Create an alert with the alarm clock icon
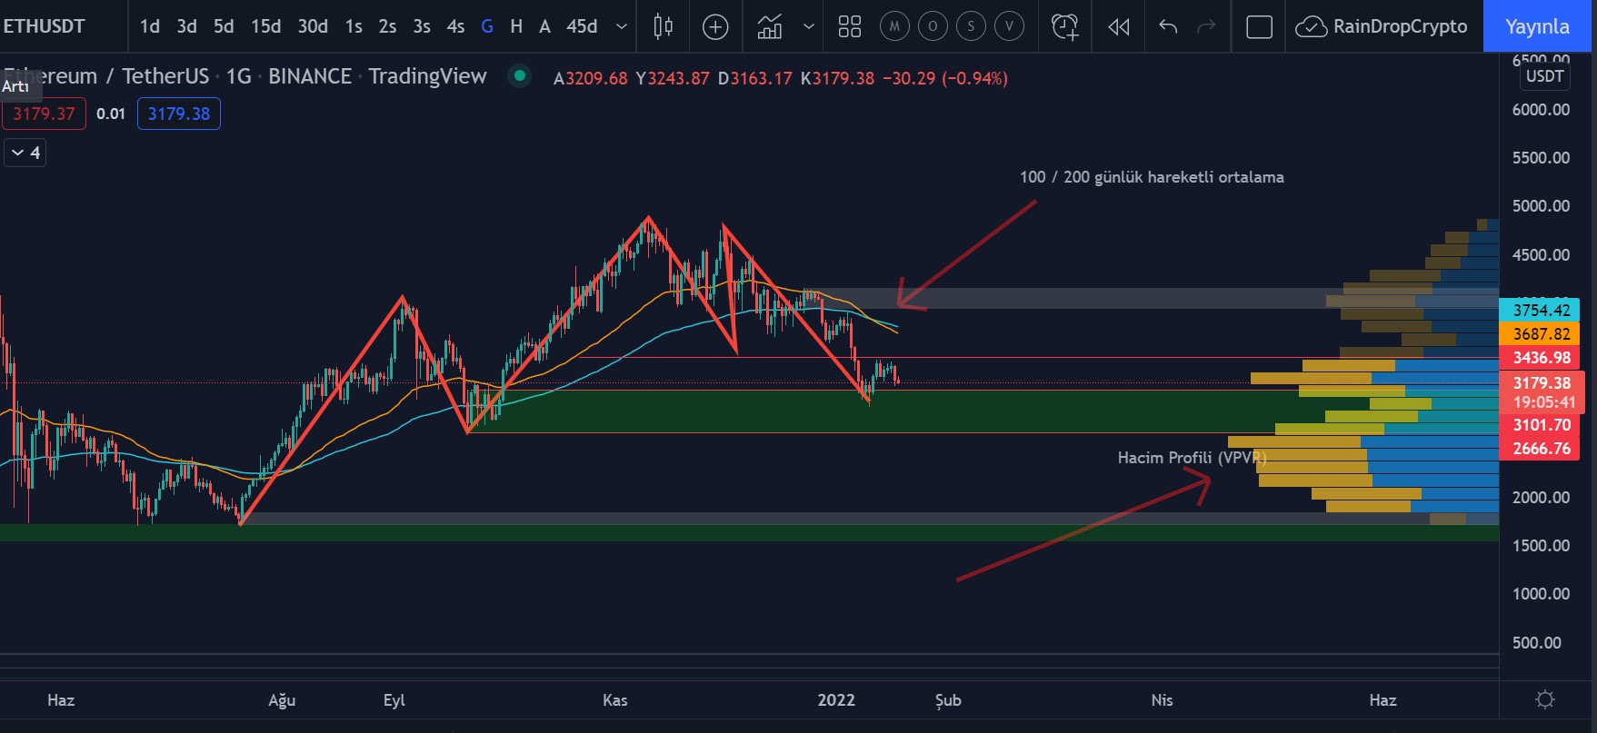1597x733 pixels. [1064, 27]
